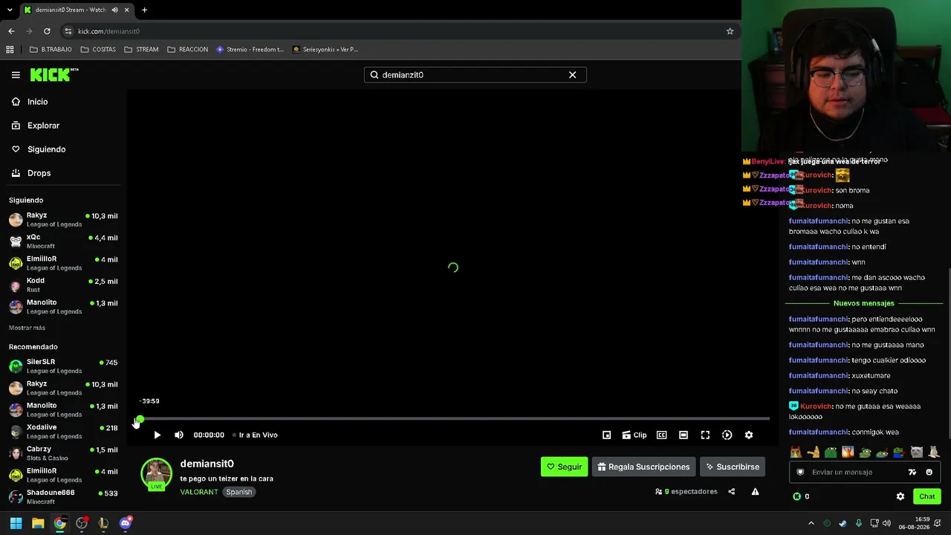This screenshot has width=951, height=535.
Task: Open chat settings gear
Action: click(x=900, y=496)
